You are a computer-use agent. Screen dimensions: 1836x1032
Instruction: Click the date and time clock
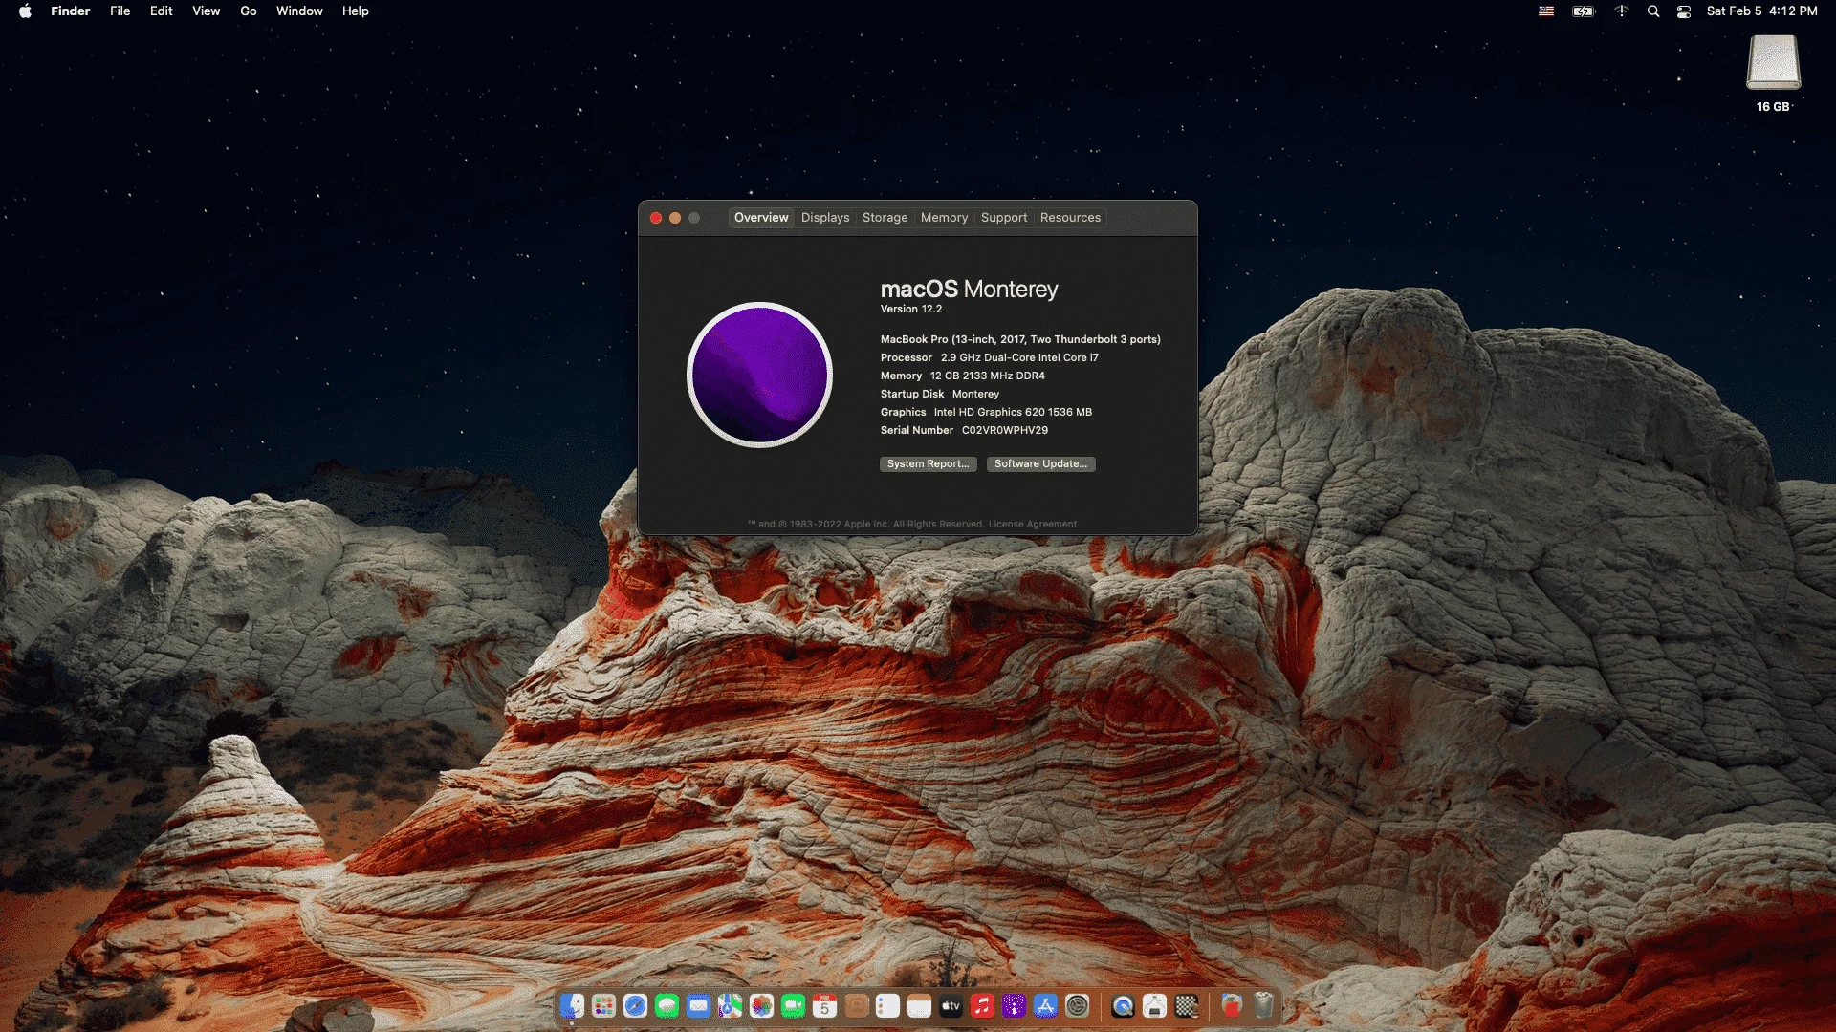pos(1761,11)
